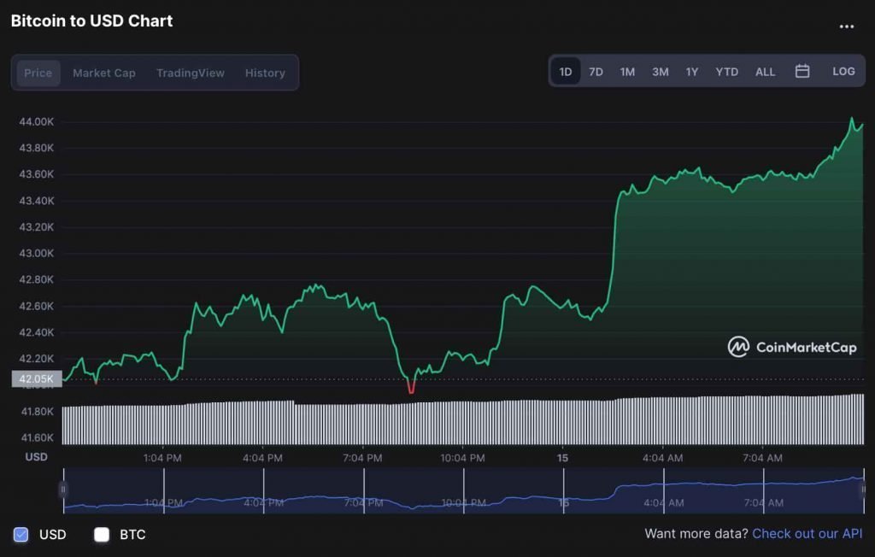875x557 pixels.
Task: Switch to the Price tab
Action: pos(38,73)
